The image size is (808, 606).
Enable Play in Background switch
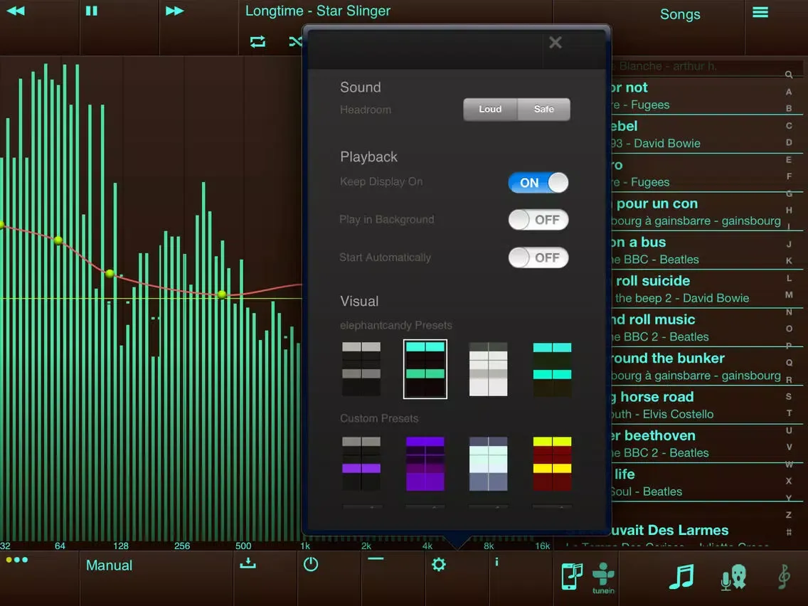[x=538, y=220]
